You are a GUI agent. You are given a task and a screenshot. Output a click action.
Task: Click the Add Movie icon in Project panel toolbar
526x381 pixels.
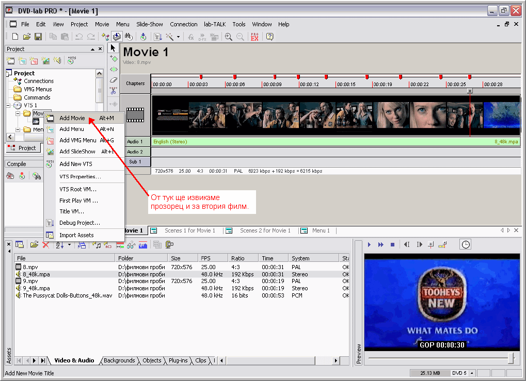pos(10,60)
